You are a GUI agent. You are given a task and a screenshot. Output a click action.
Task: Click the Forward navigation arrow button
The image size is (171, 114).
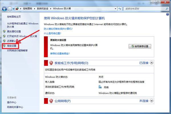(10, 9)
